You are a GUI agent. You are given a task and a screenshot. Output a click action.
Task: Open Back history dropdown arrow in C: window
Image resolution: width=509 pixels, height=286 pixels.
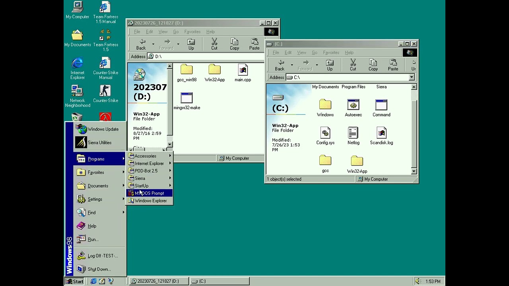click(x=292, y=65)
